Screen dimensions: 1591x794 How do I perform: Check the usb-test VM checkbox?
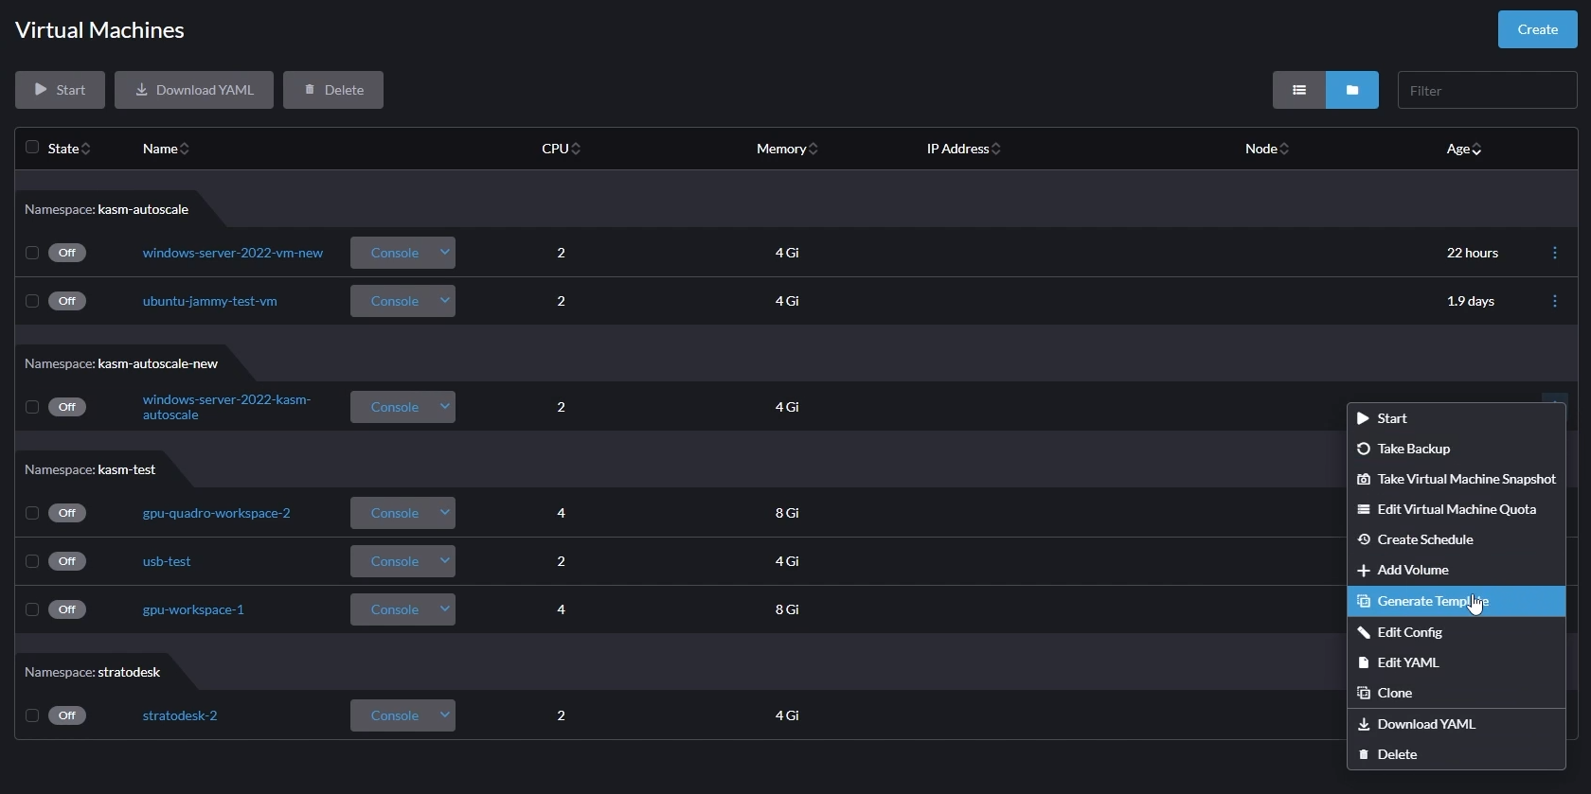[x=32, y=561]
